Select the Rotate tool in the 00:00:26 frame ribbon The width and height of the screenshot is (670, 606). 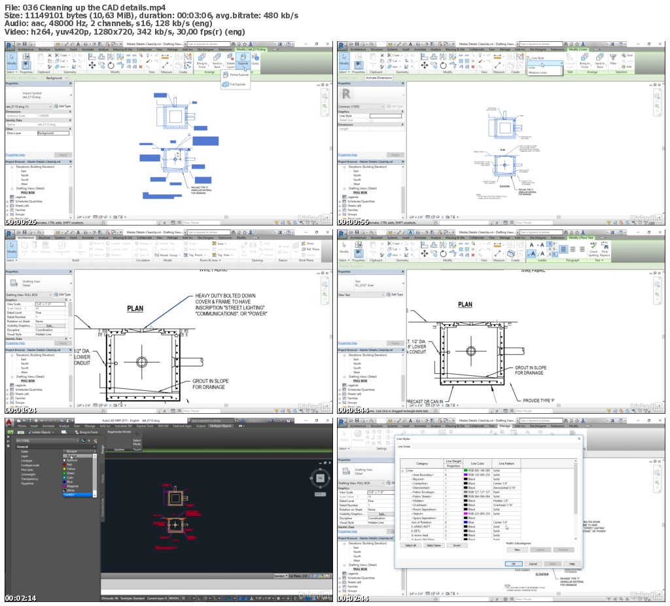click(111, 65)
